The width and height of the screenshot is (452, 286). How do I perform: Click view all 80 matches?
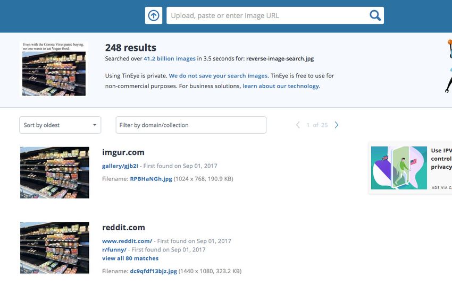coord(130,258)
